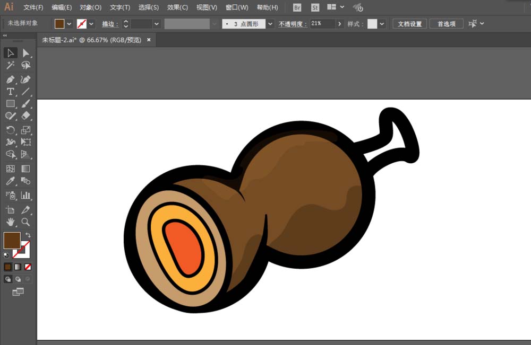The width and height of the screenshot is (531, 345).
Task: Activate the Curvature tool
Action: point(25,79)
